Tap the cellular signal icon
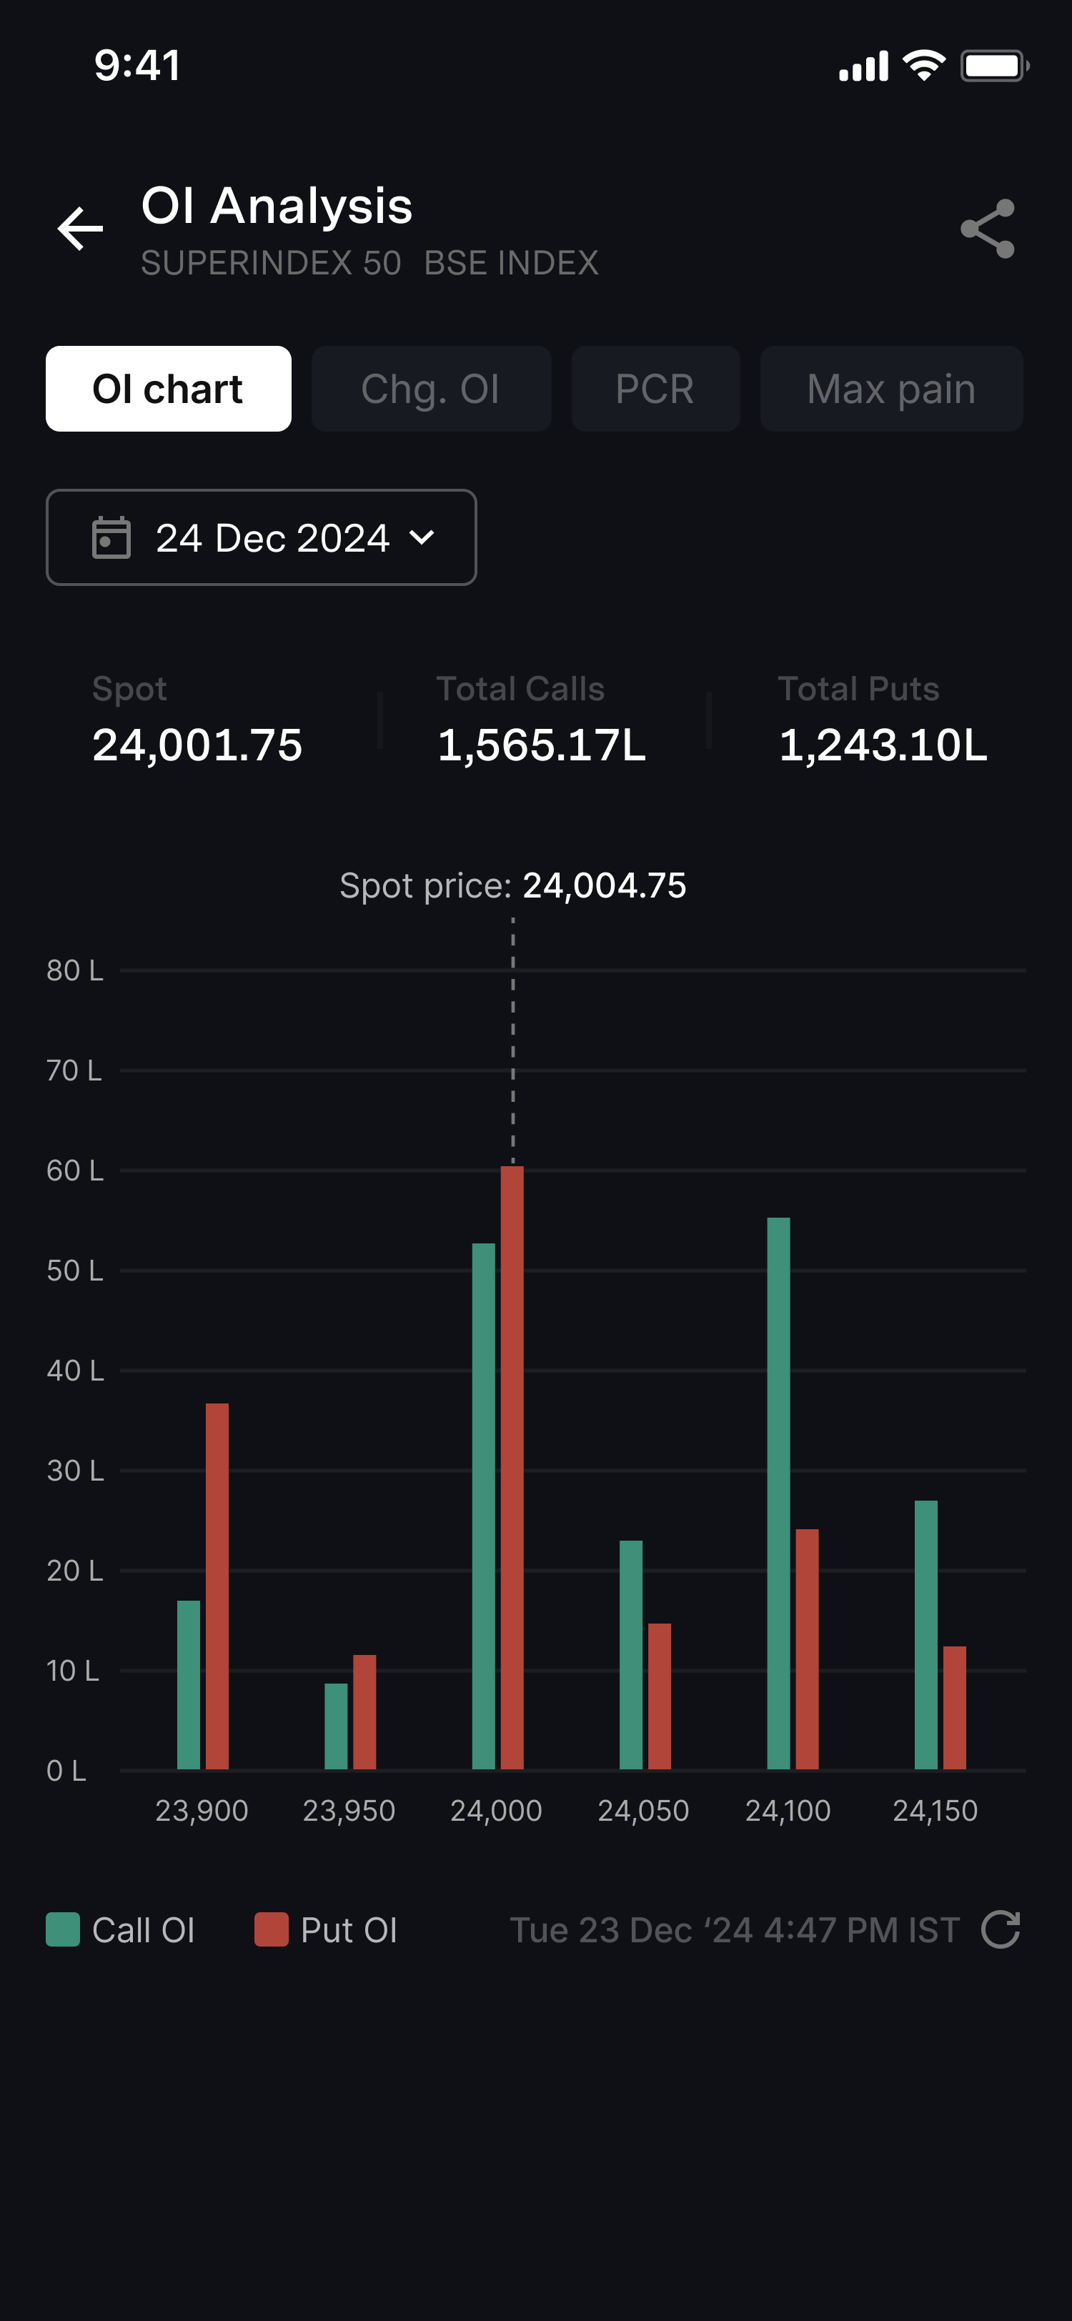The height and width of the screenshot is (2321, 1072). coord(863,66)
